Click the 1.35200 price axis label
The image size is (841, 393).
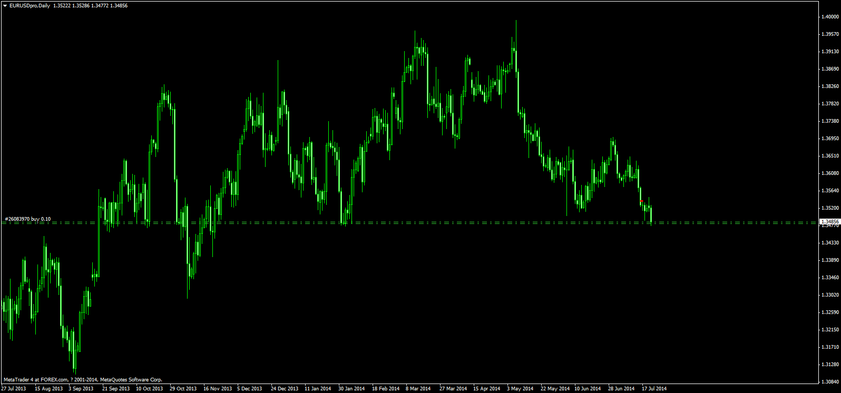(830, 208)
